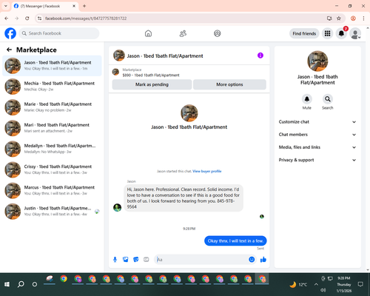Choose a sticker icon in composer
The image size is (370, 296).
pyautogui.click(x=136, y=260)
